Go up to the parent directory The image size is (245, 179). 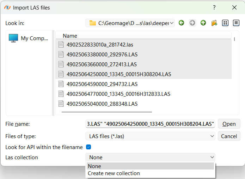coord(203,23)
